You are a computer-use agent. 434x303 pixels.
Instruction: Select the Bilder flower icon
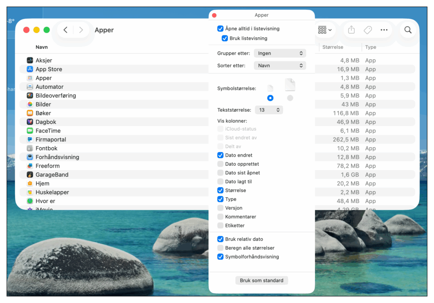[x=30, y=104]
